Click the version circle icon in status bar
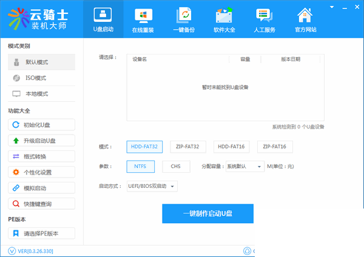Image resolution: width=364 pixels, height=257 pixels. pyautogui.click(x=12, y=251)
